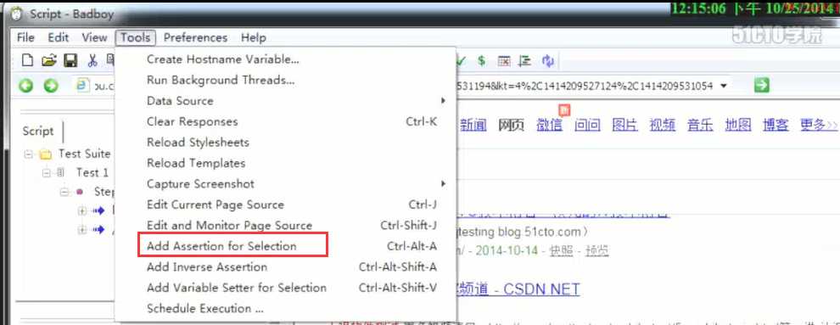
Task: Select Schedule Execution ... menu entry
Action: click(x=286, y=308)
